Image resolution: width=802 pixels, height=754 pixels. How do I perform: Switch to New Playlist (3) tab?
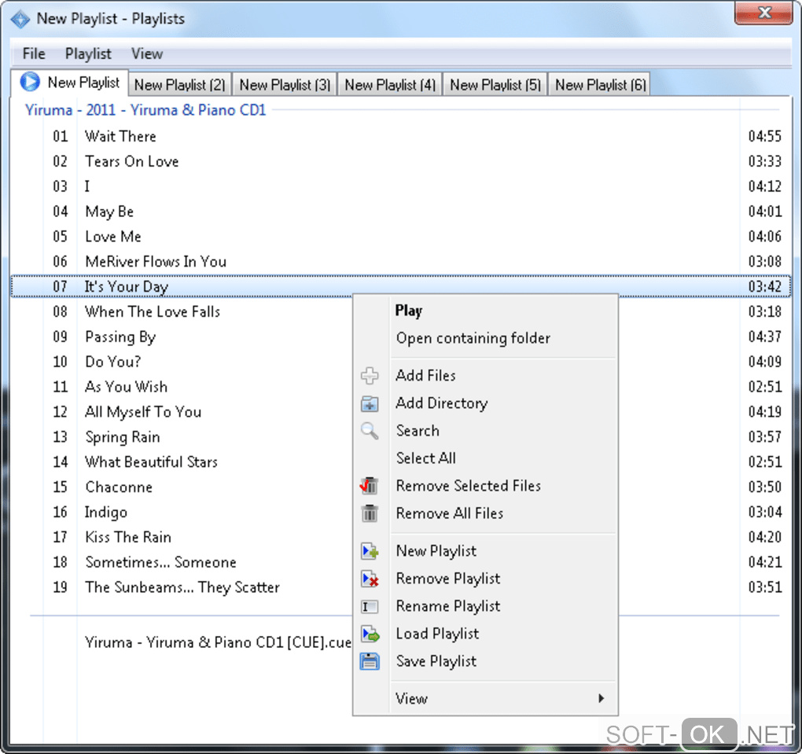click(x=285, y=84)
